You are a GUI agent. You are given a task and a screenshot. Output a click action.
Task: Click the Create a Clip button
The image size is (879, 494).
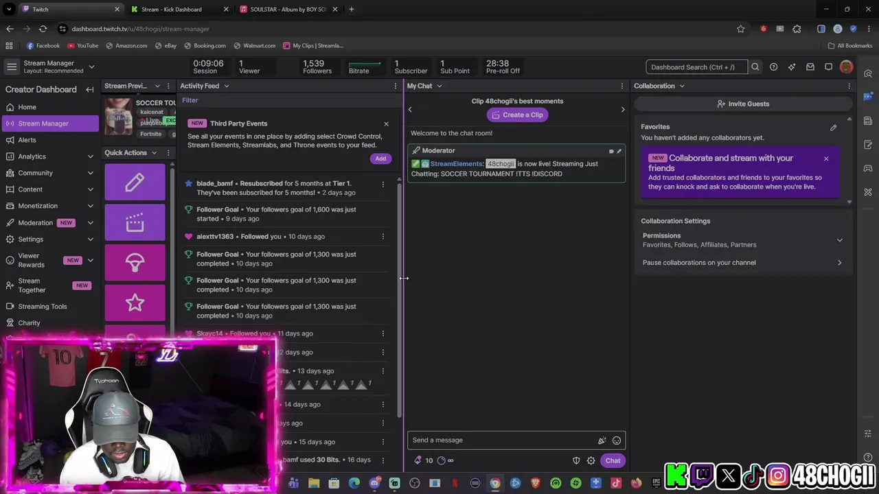517,115
